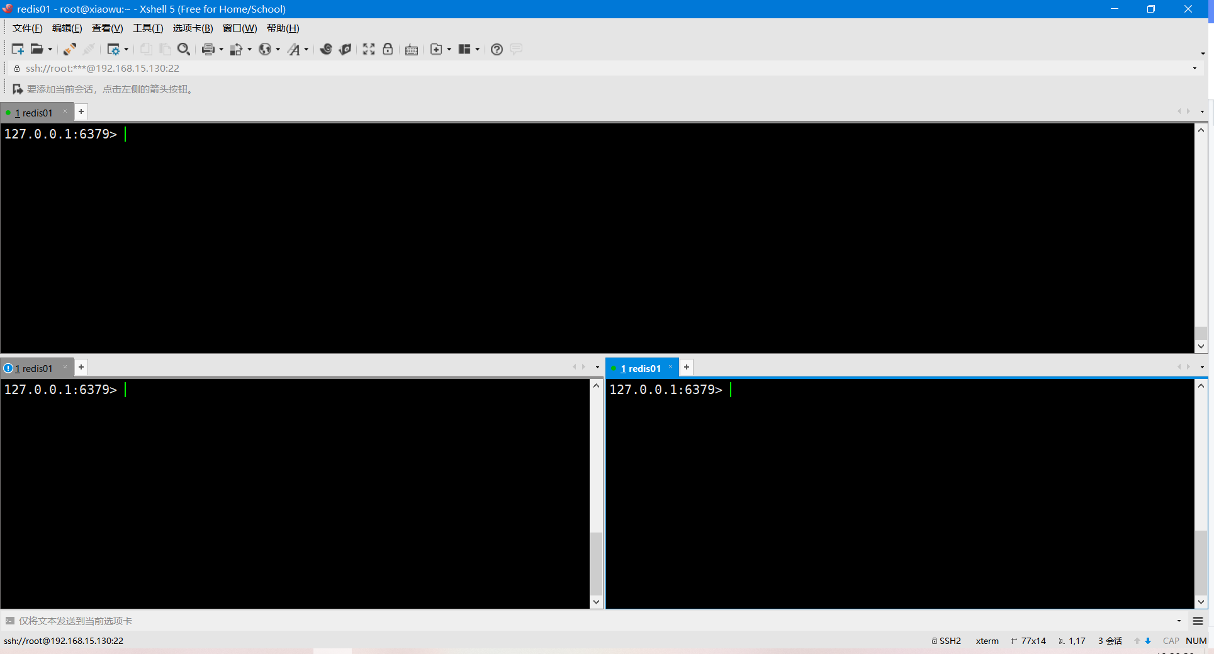1214x654 pixels.
Task: Open the 工具(T) menu
Action: point(147,28)
